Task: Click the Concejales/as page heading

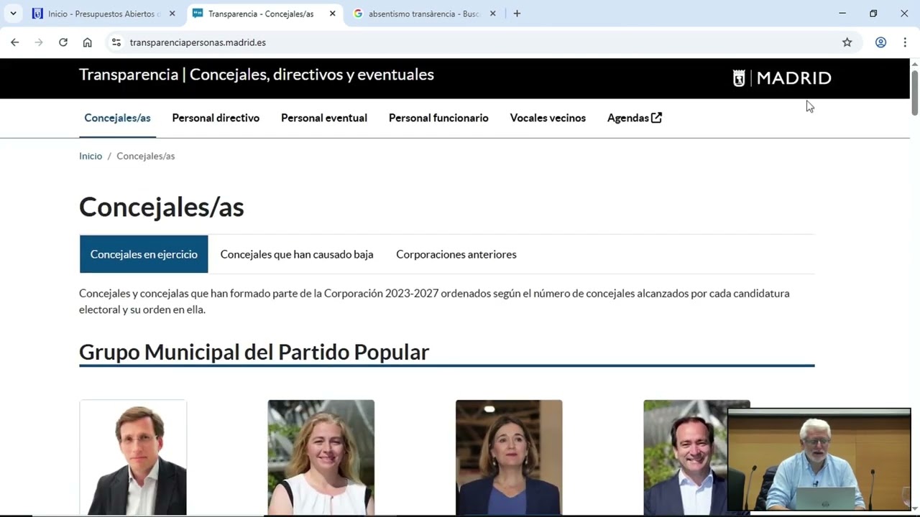Action: click(x=162, y=207)
